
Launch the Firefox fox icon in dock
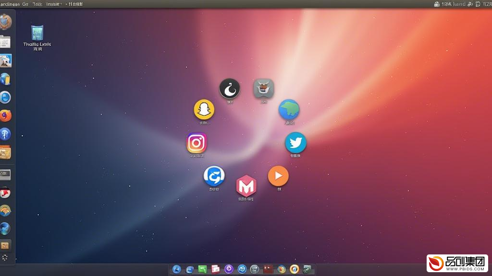click(281, 269)
